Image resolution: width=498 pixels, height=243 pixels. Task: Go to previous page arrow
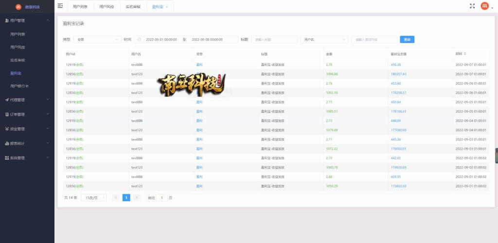tap(116, 198)
